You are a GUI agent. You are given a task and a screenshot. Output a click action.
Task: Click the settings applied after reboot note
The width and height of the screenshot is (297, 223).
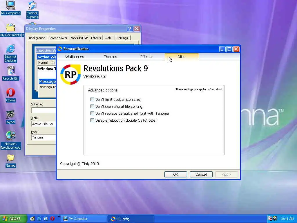point(199,89)
